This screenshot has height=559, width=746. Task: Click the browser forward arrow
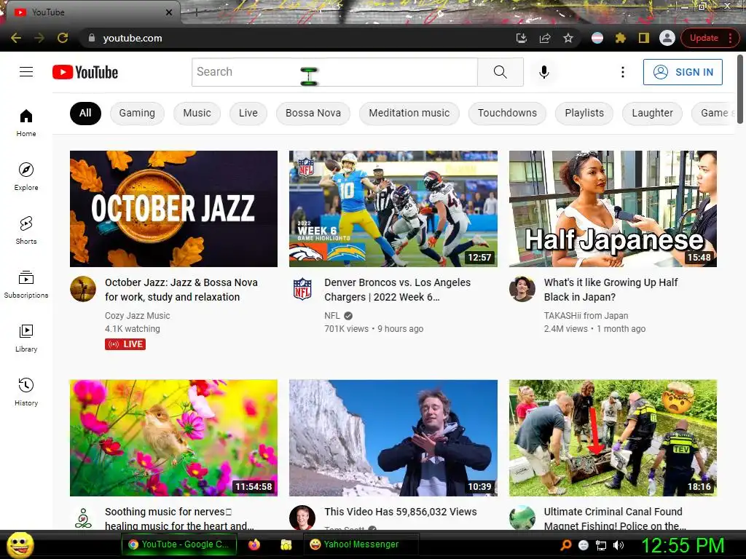[39, 38]
